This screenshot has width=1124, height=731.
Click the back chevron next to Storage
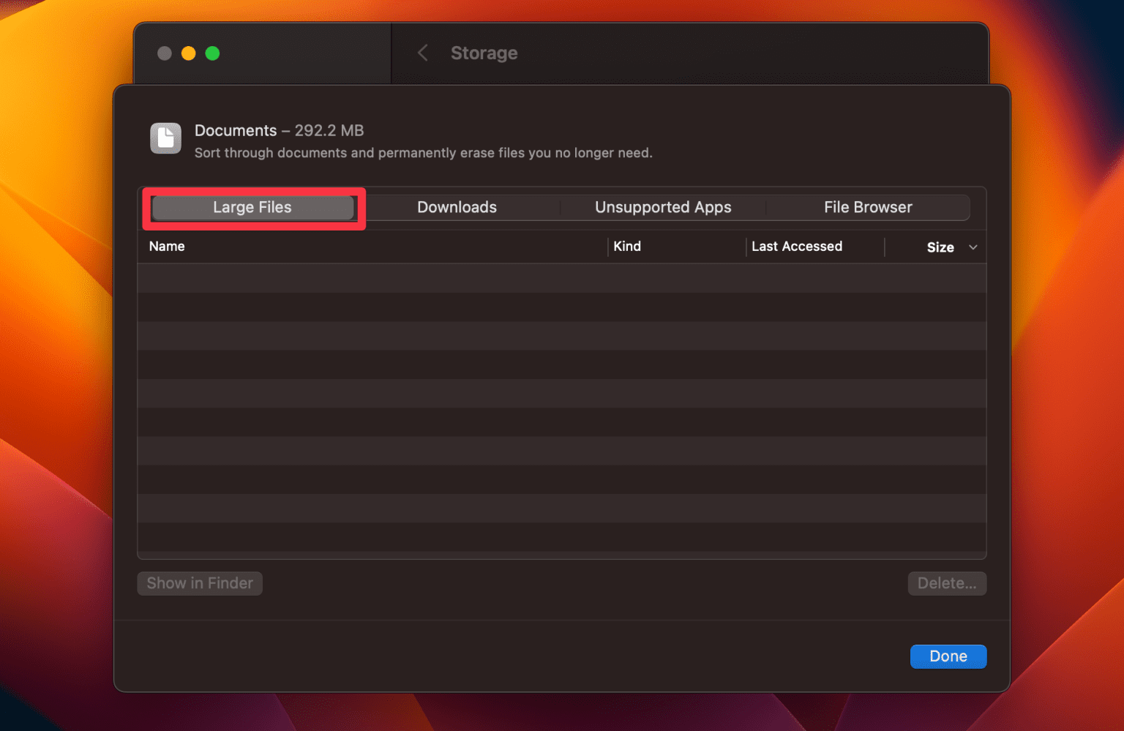(x=422, y=53)
